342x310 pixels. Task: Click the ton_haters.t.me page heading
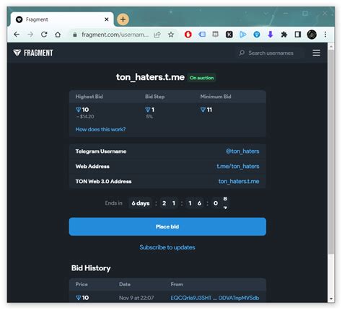(x=150, y=77)
